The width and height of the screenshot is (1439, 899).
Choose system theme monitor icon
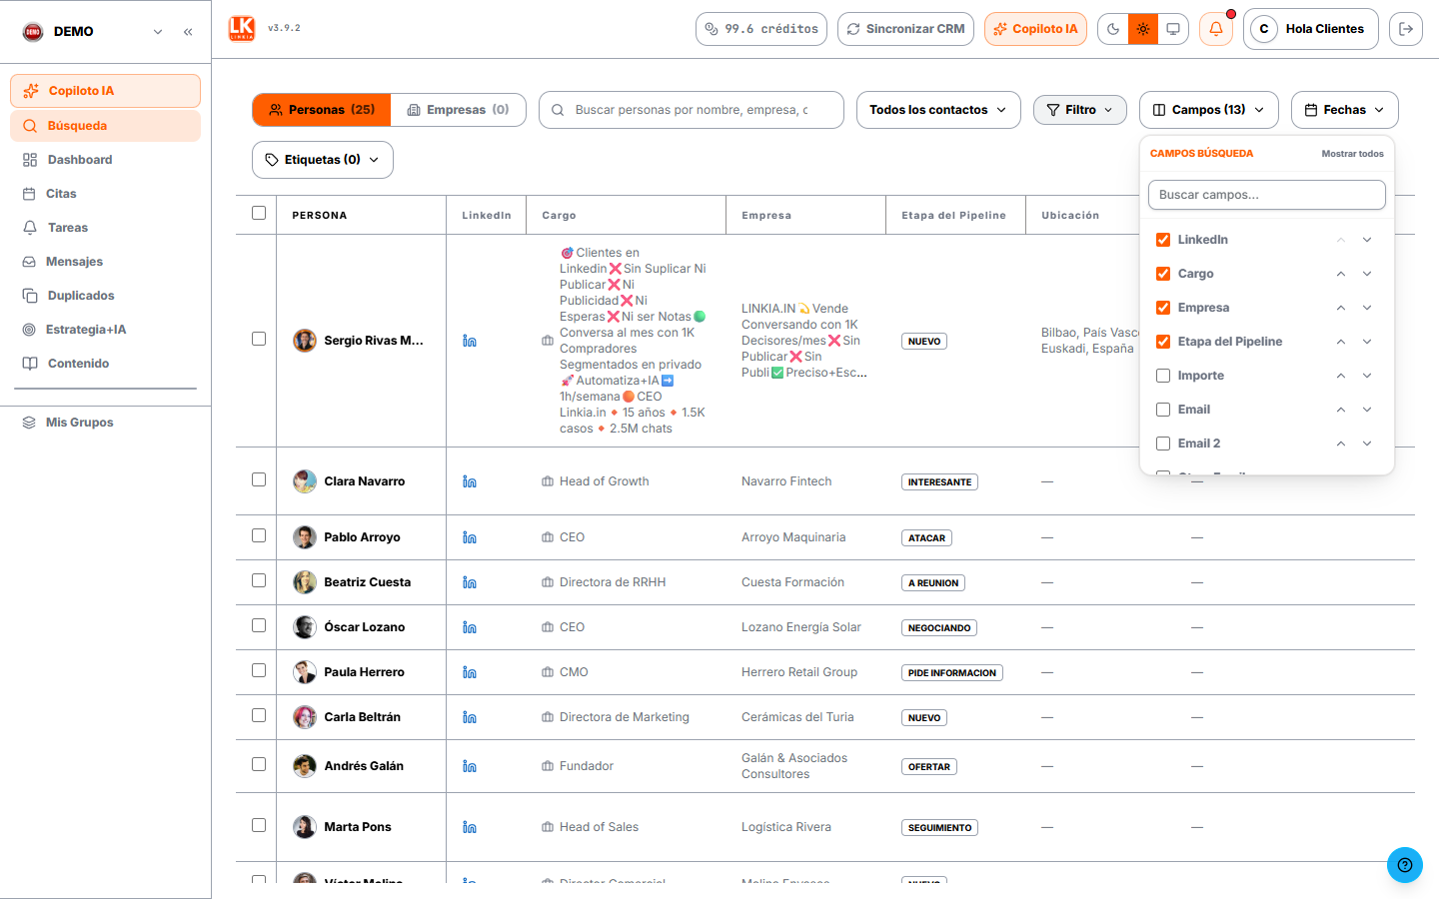click(1173, 29)
